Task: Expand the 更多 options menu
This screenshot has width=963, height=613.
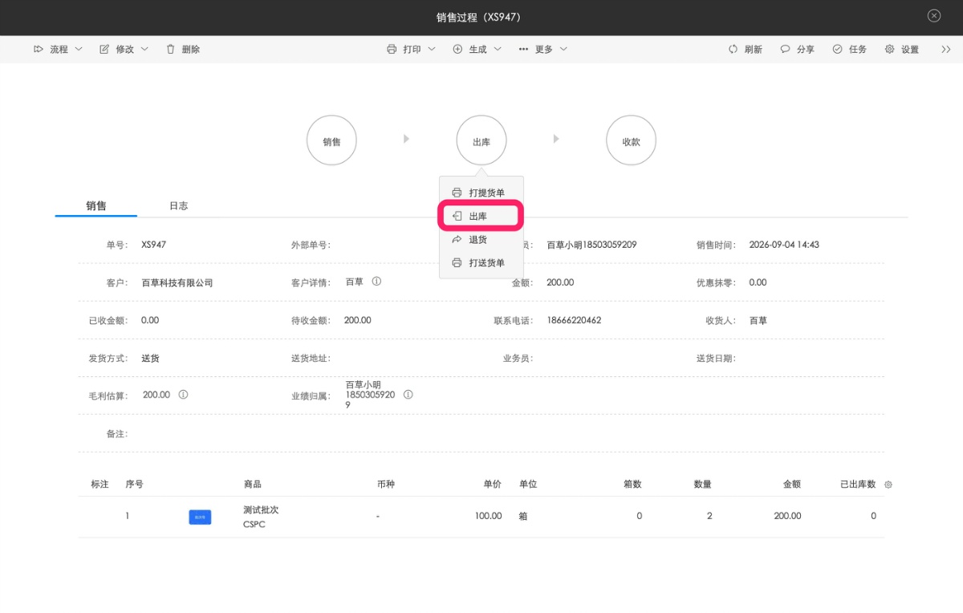Action: click(543, 49)
